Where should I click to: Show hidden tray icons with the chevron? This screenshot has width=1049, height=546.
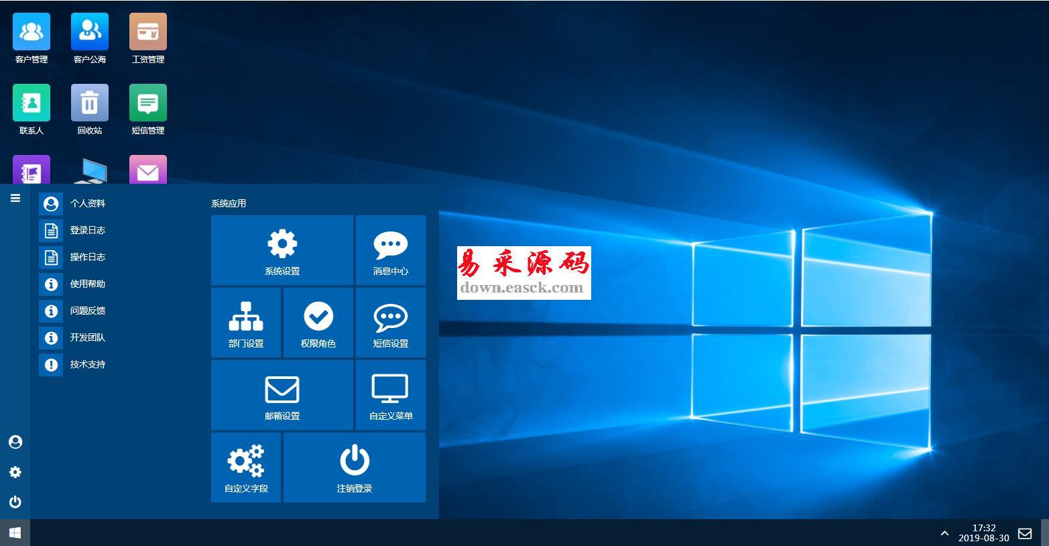coord(944,533)
